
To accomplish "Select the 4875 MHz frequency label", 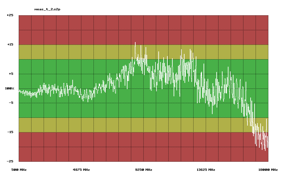I will coord(81,170).
